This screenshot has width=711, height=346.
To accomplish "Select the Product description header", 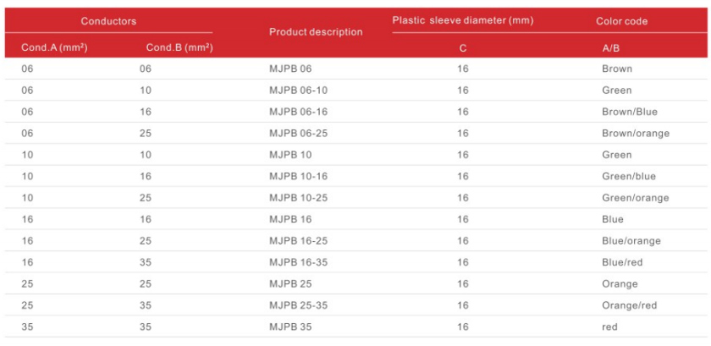I will pos(316,32).
